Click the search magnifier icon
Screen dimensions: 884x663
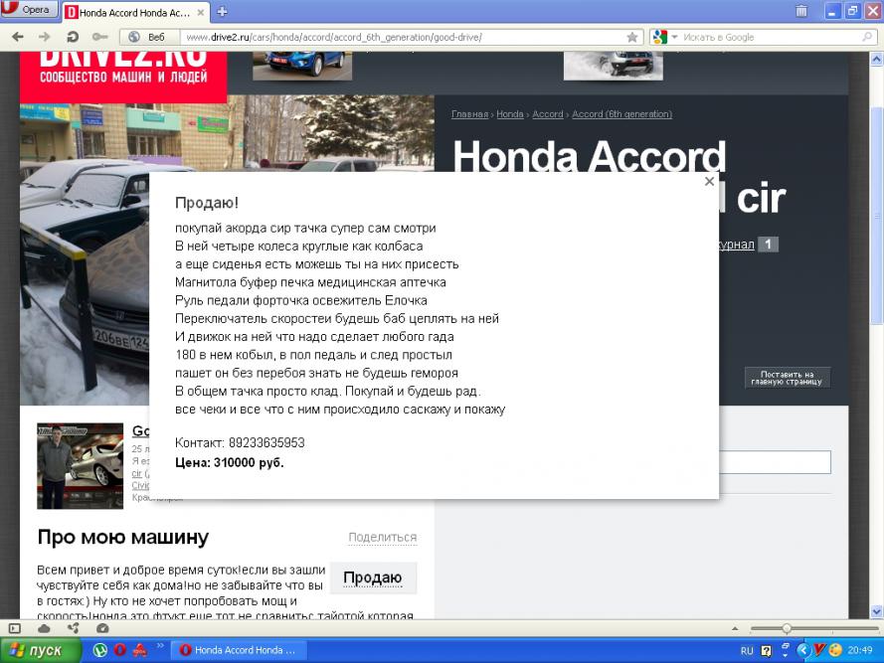point(867,37)
